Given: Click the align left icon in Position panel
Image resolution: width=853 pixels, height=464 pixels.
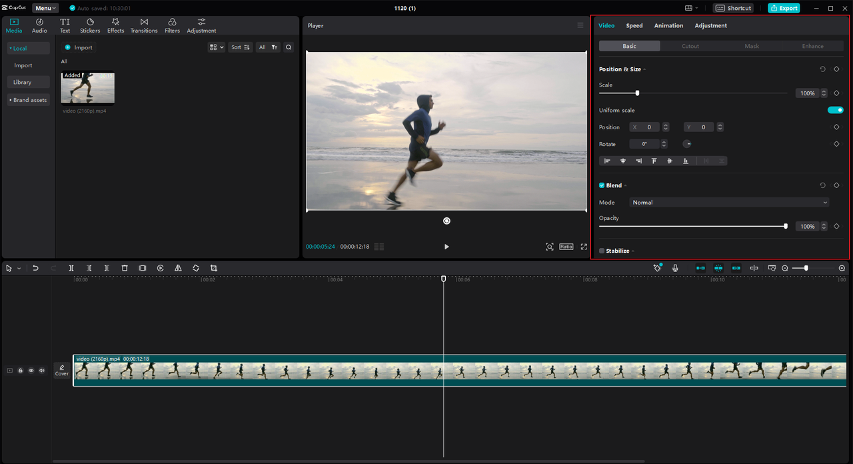Looking at the screenshot, I should (607, 161).
